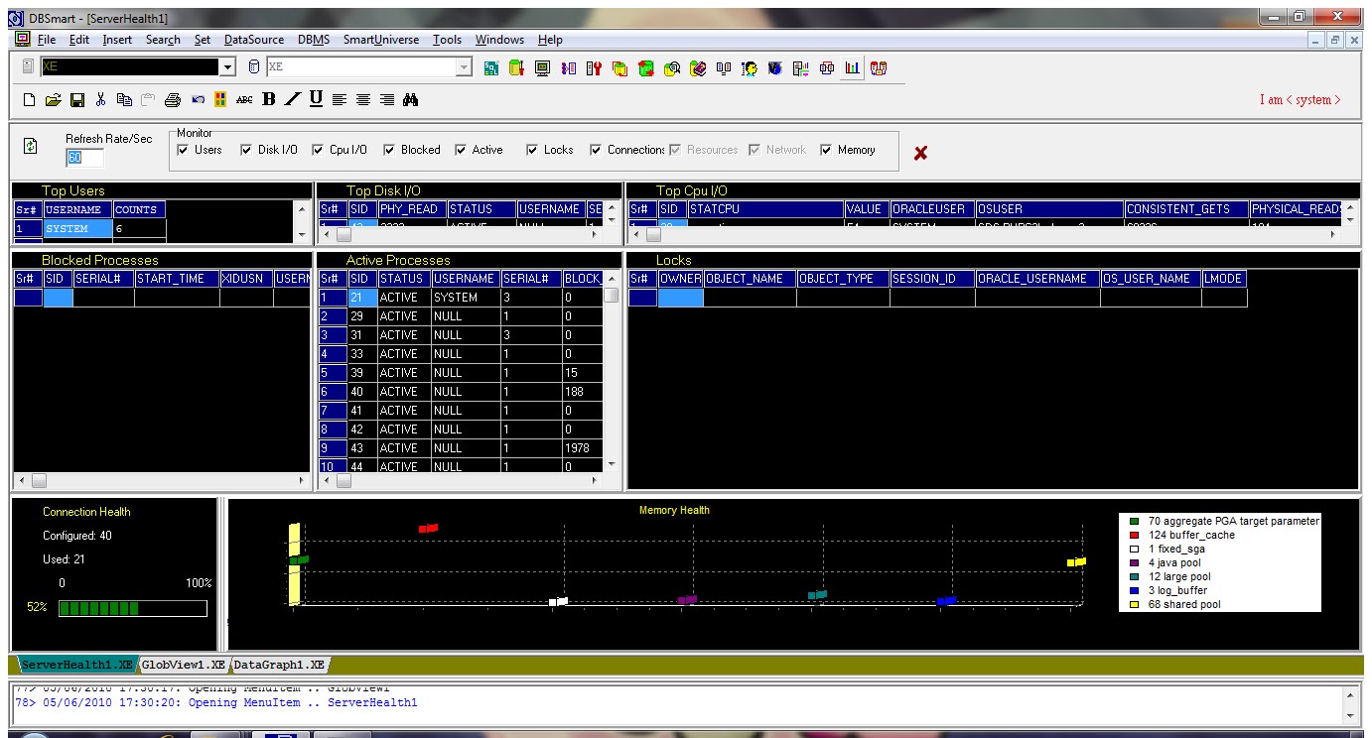Select the SYSTEM cell in Top Users
This screenshot has height=738, width=1372.
coord(77,229)
